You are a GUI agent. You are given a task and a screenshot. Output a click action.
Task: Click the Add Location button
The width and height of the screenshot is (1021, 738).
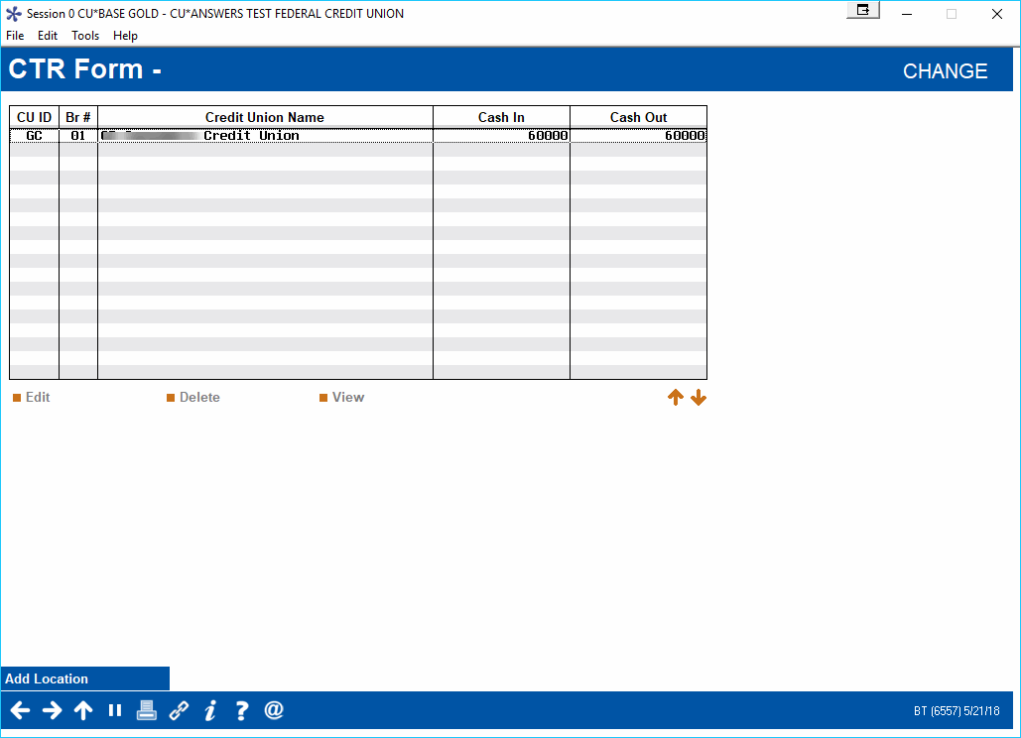point(84,678)
